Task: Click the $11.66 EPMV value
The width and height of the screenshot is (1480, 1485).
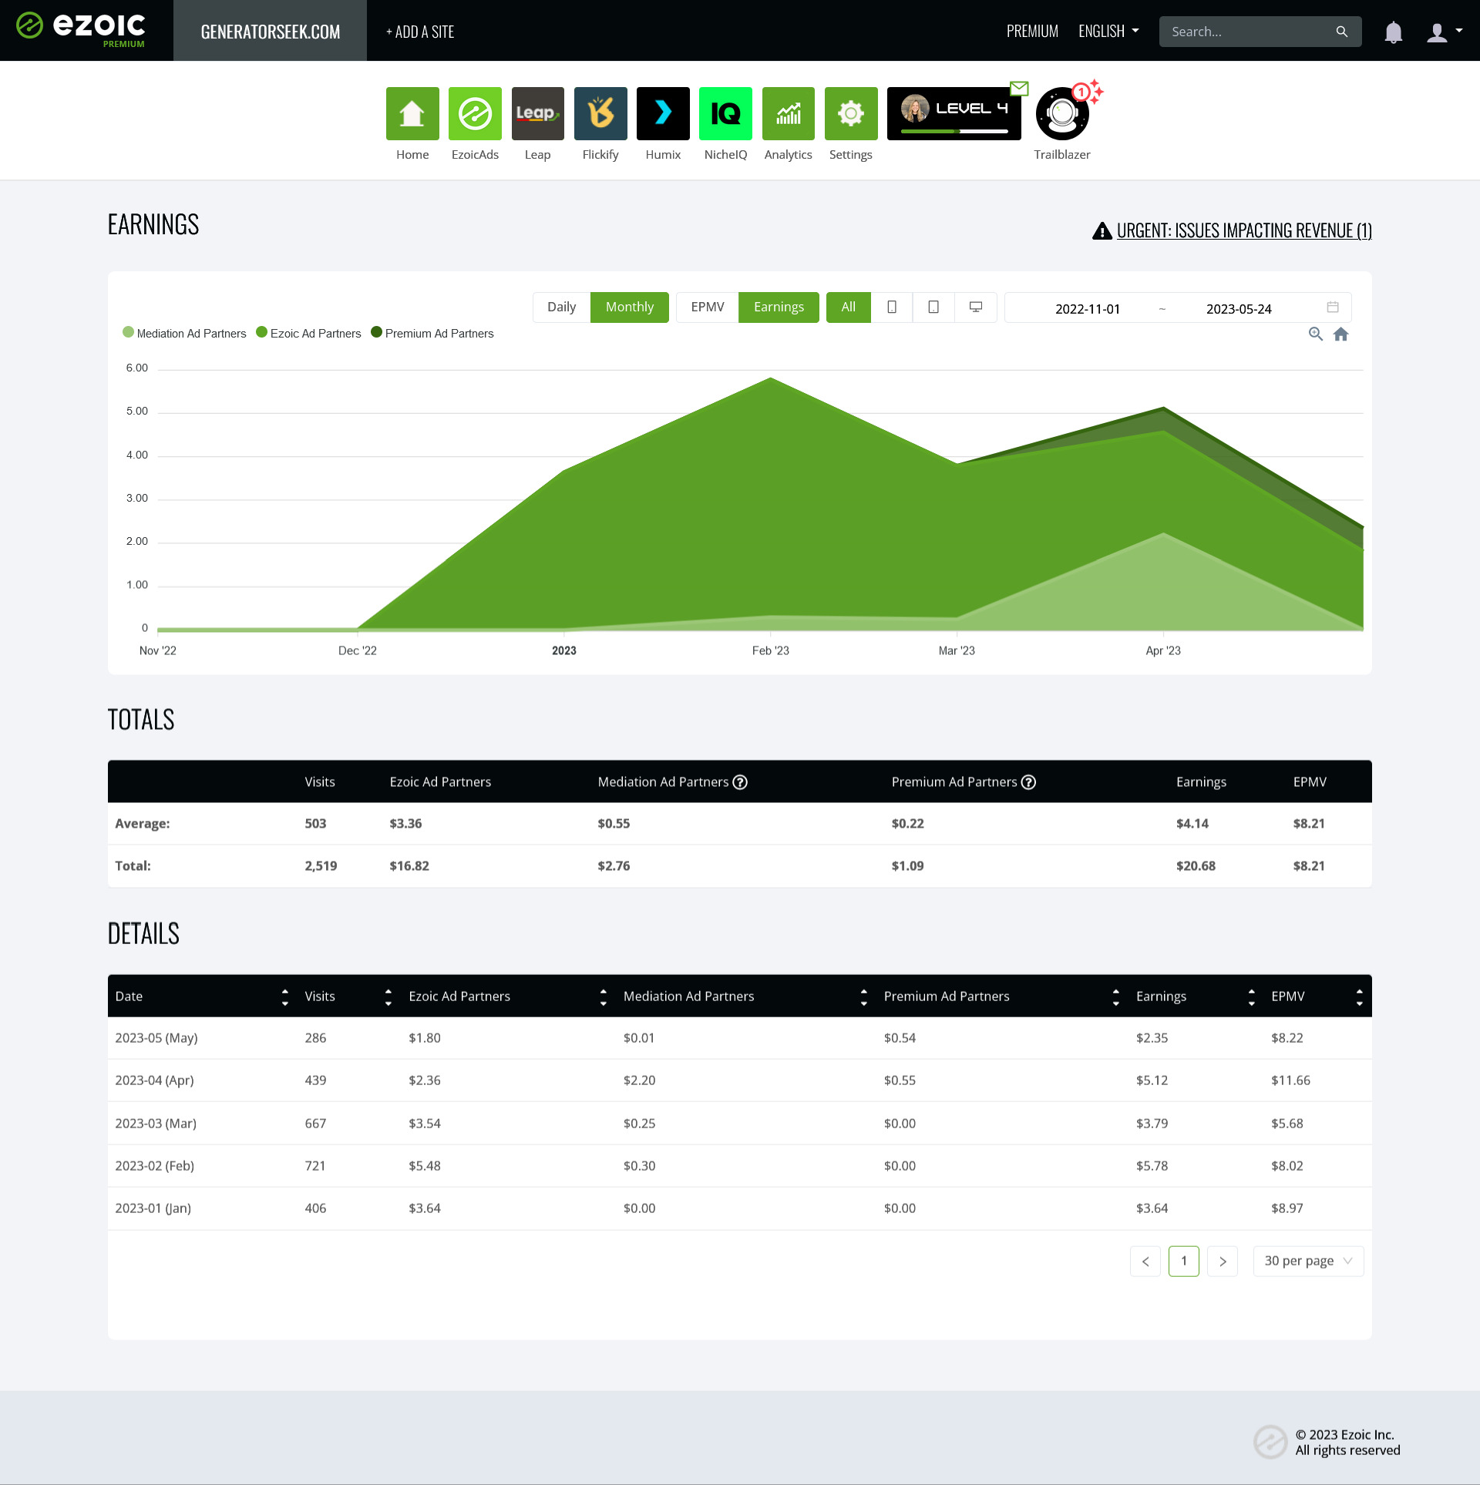Action: tap(1290, 1080)
